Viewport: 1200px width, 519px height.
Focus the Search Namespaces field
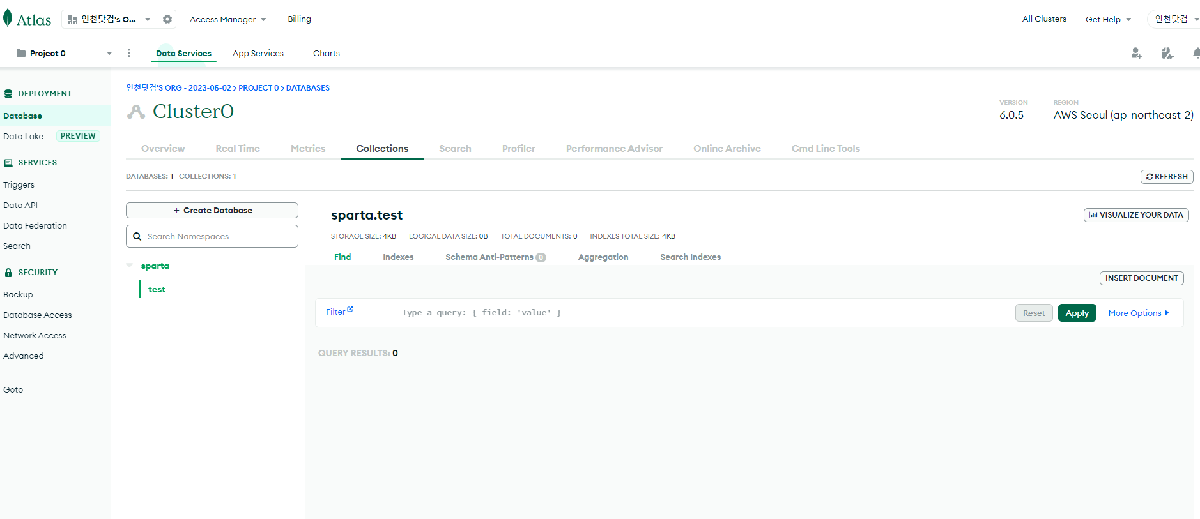[x=212, y=236]
